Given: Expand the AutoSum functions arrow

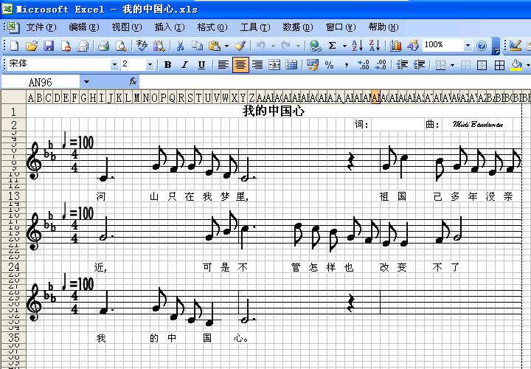Looking at the screenshot, I should (x=344, y=46).
